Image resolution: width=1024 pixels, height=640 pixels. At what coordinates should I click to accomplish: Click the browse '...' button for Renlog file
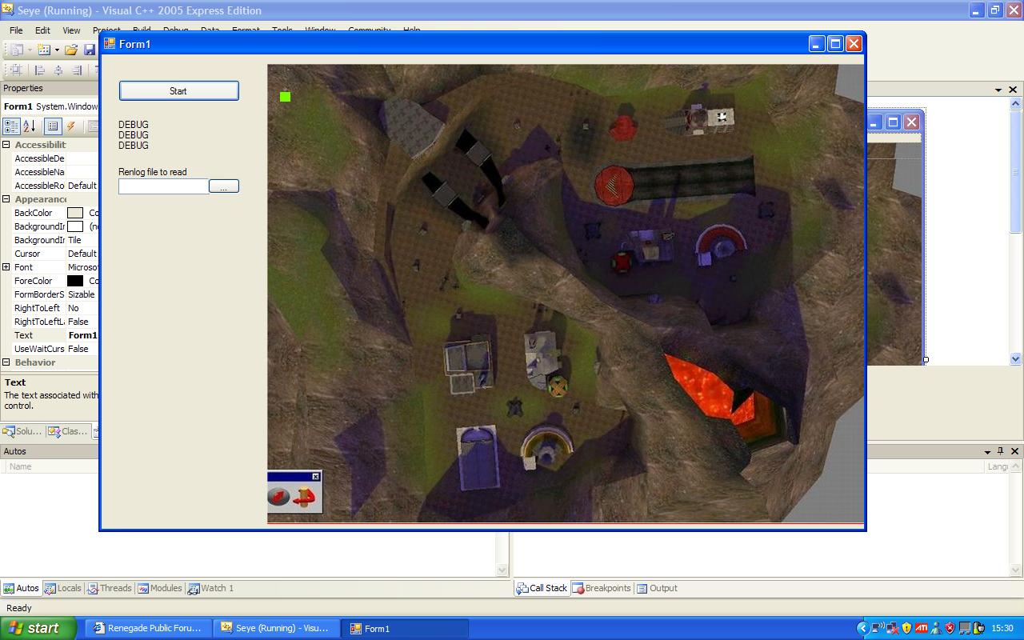pyautogui.click(x=223, y=186)
